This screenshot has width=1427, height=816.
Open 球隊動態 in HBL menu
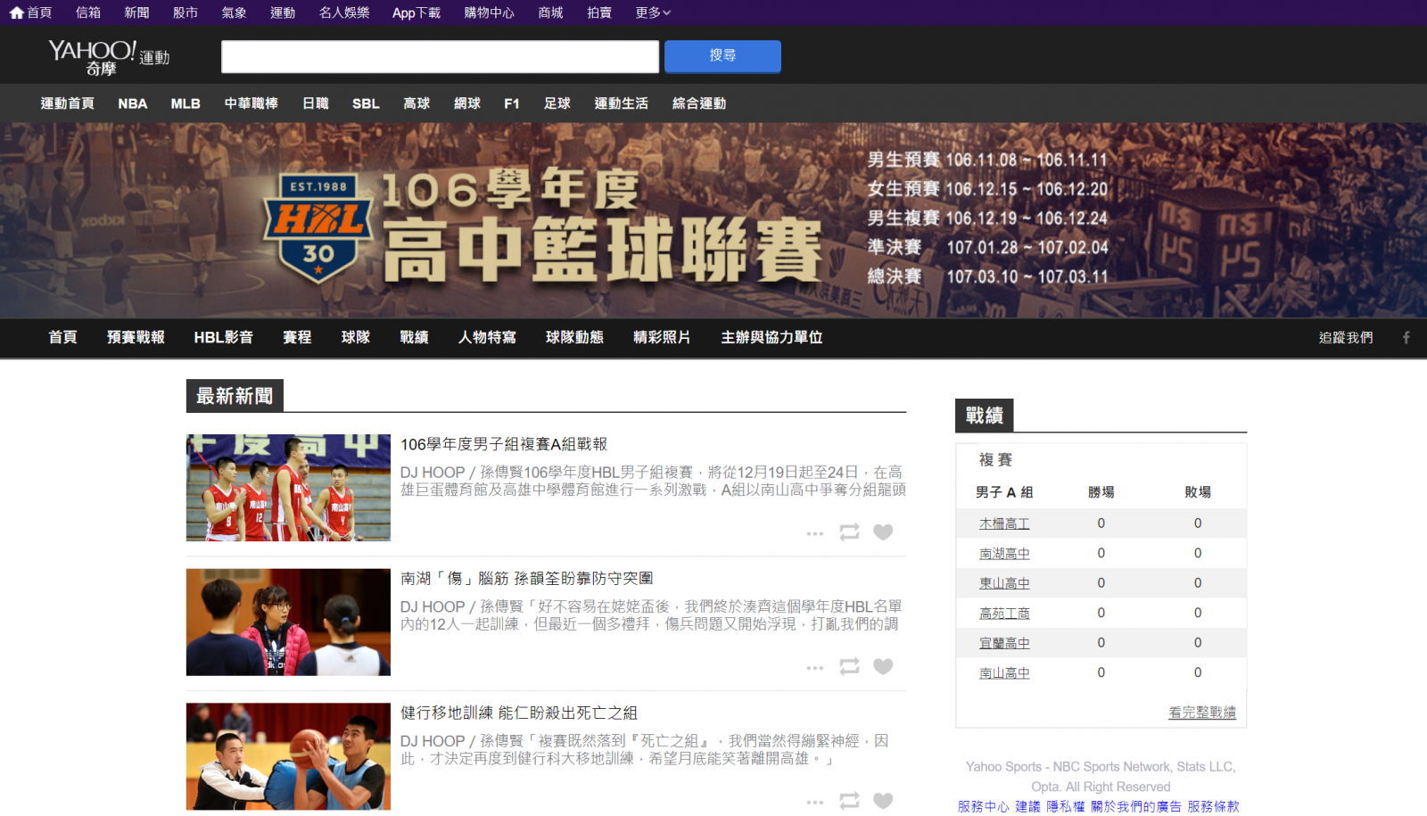pos(574,337)
